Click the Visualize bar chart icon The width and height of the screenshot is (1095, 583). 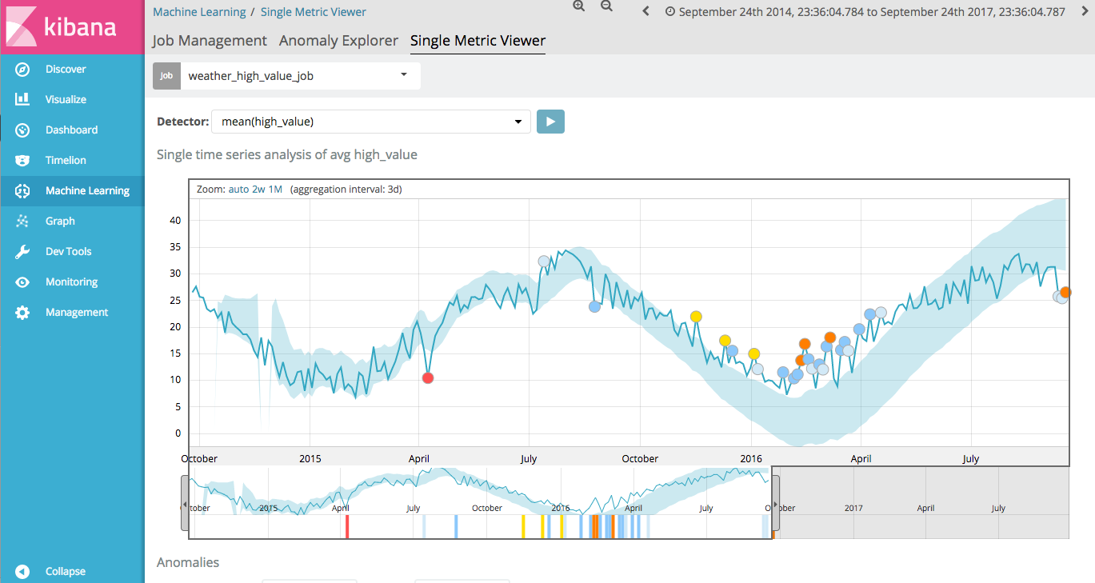coord(22,100)
